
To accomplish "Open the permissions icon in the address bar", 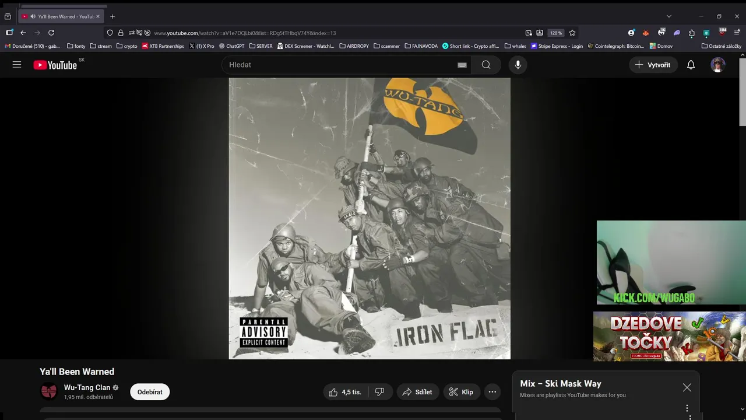I will click(132, 33).
